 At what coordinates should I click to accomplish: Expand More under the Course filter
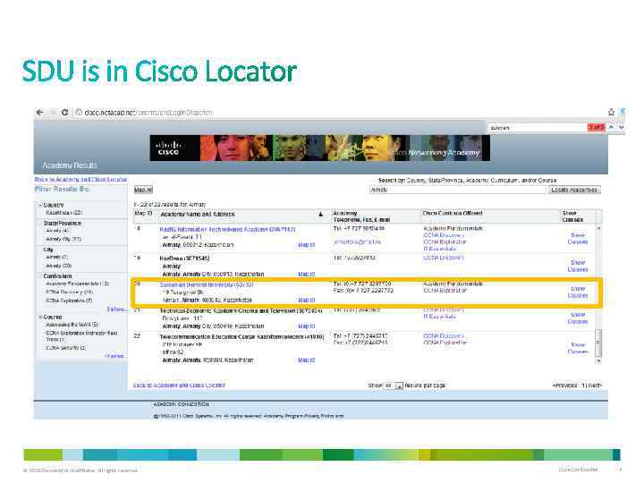pyautogui.click(x=115, y=356)
